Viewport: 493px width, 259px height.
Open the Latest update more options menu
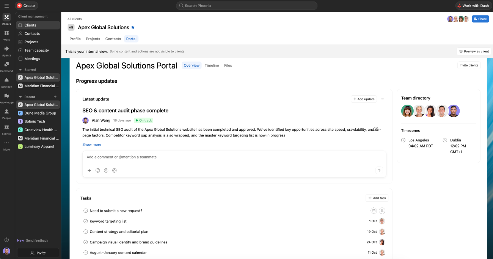pyautogui.click(x=382, y=99)
